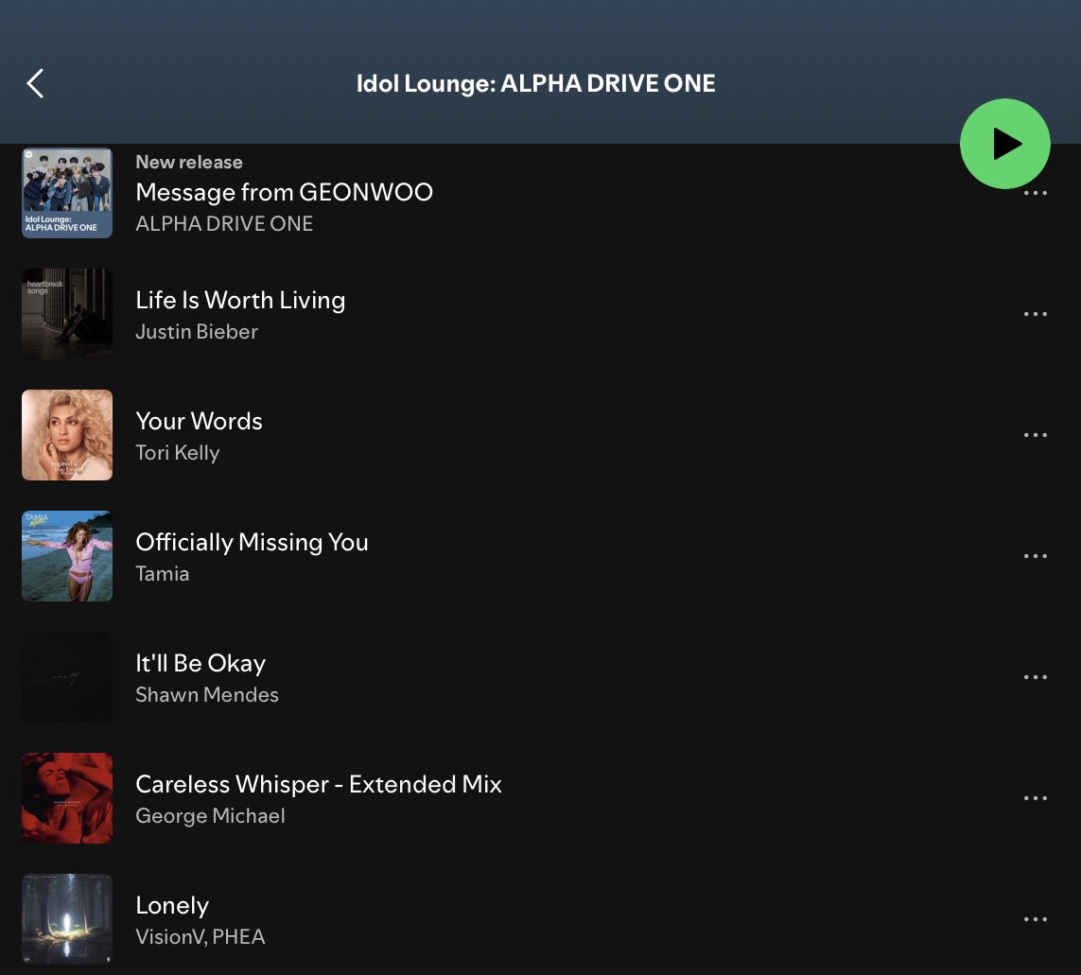Viewport: 1081px width, 975px height.
Task: Open the three-dot menu for Your Words
Action: 1036,435
